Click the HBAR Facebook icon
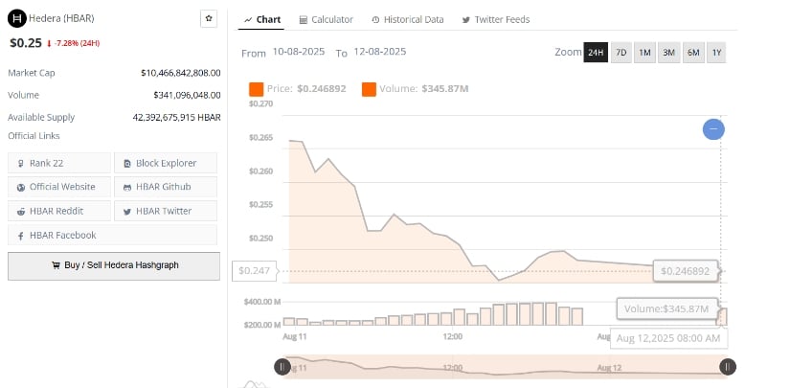The image size is (790, 388). (21, 236)
